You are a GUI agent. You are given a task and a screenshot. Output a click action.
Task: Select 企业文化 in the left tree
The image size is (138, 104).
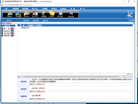[6, 31]
